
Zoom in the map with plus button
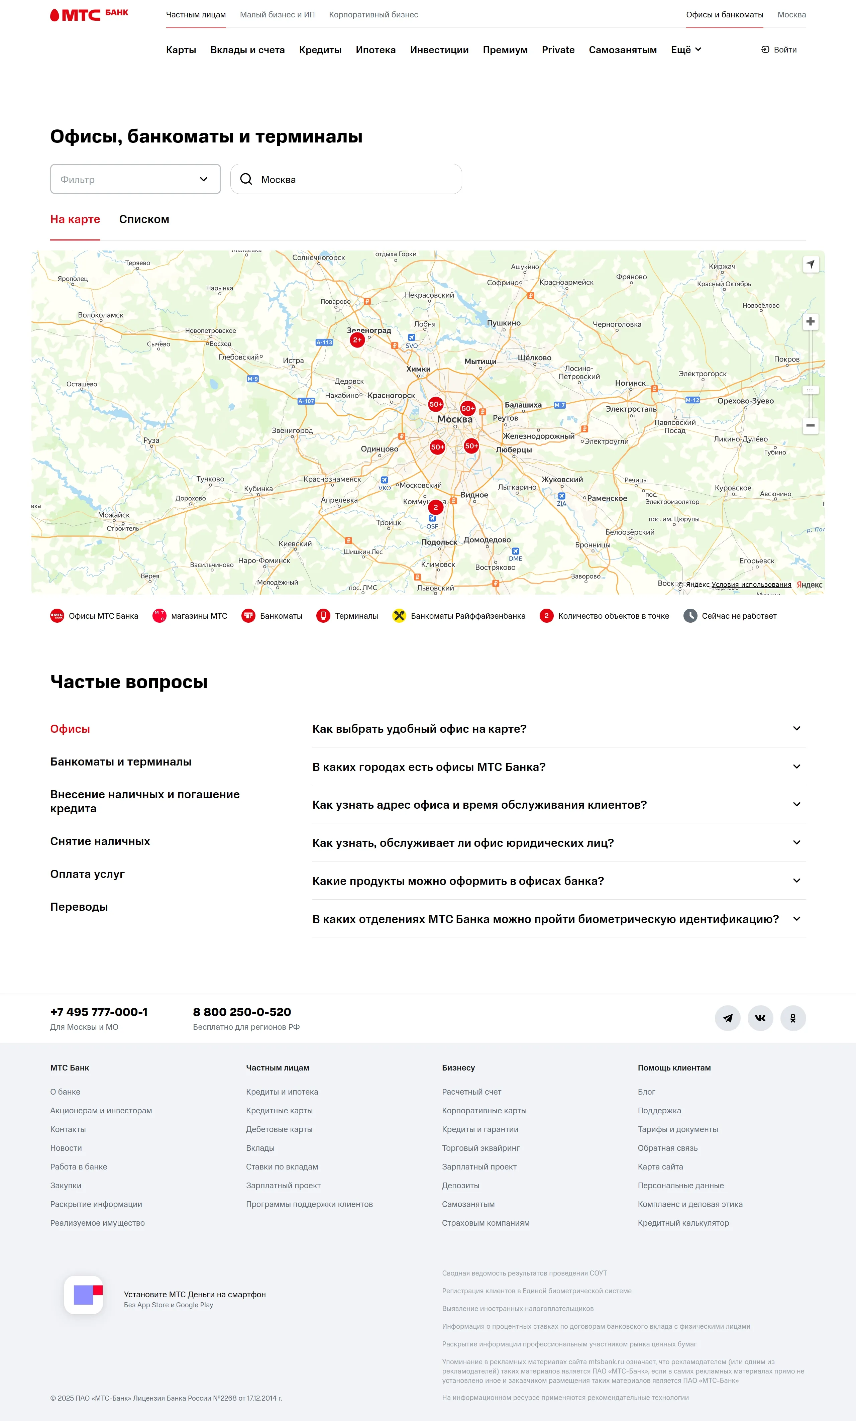tap(810, 321)
